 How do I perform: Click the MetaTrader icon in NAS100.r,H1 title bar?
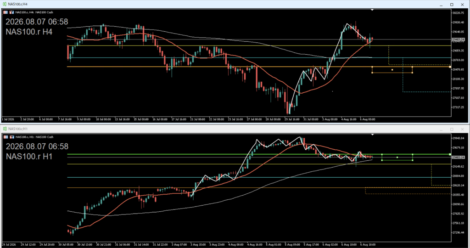pos(5,129)
